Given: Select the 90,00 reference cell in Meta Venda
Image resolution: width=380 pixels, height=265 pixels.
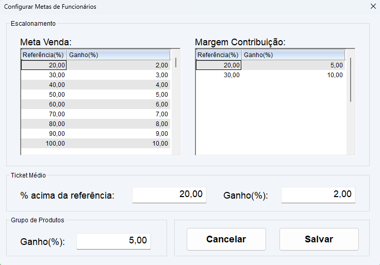Looking at the screenshot, I should tap(44, 133).
